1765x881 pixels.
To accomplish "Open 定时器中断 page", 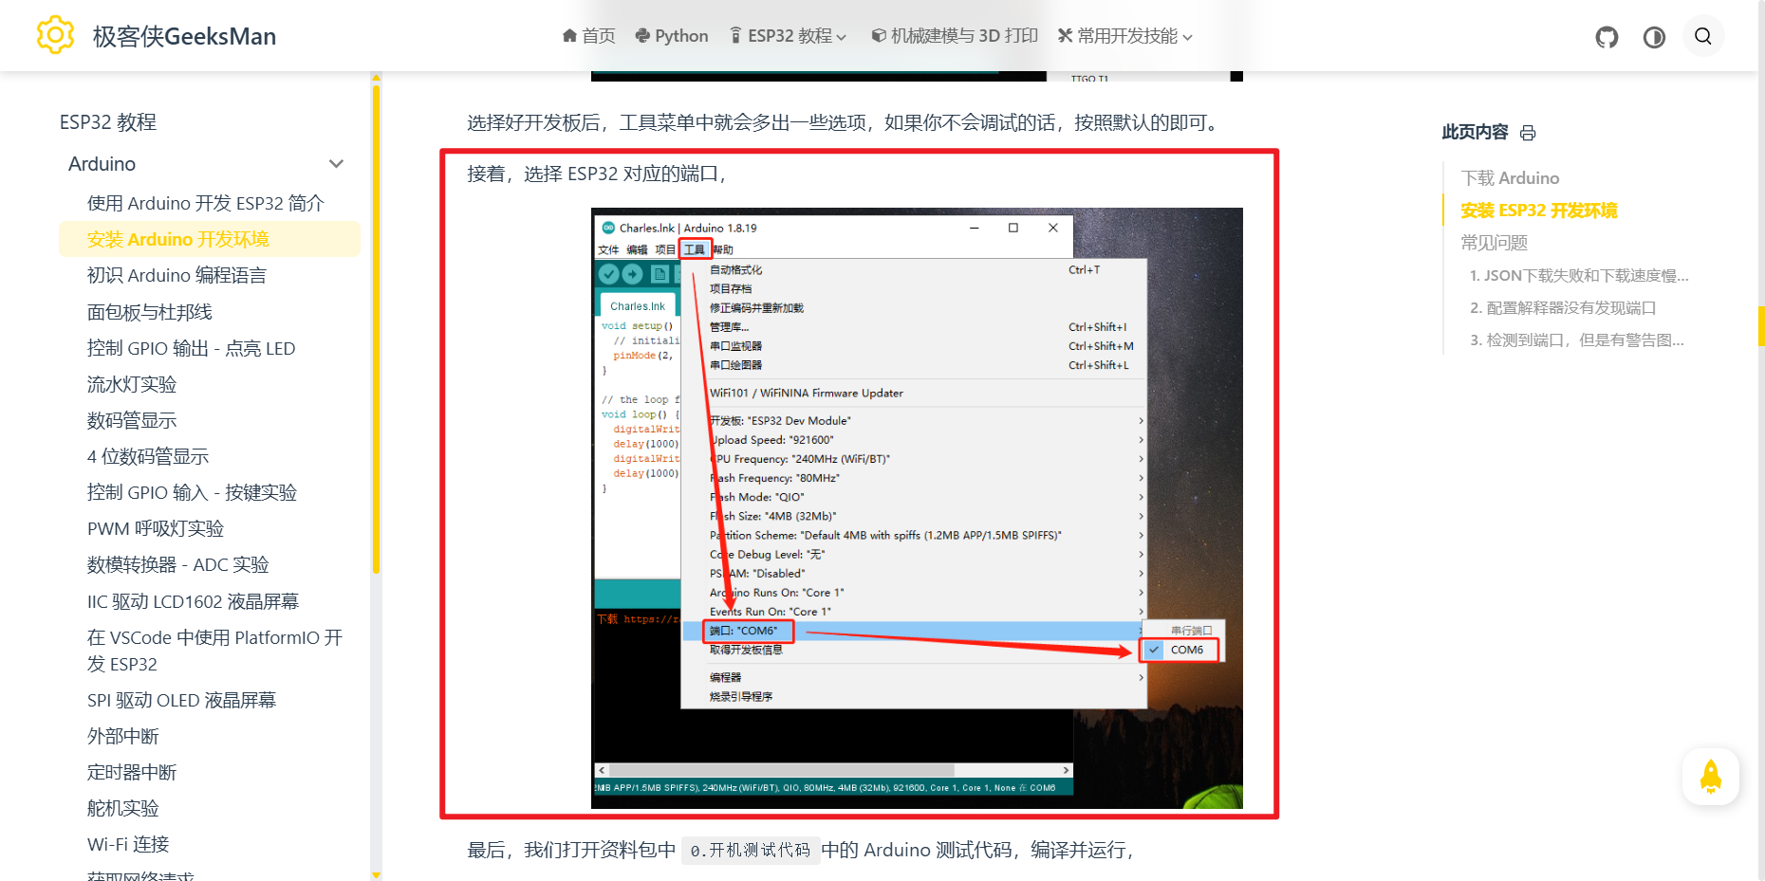I will coord(131,772).
